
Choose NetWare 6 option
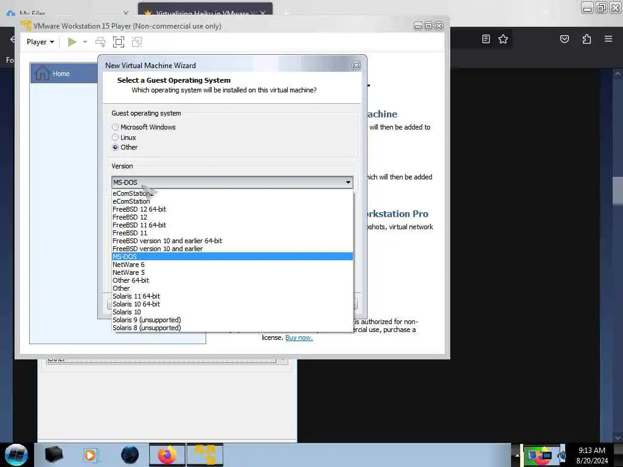coord(232,265)
